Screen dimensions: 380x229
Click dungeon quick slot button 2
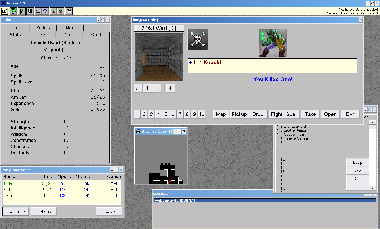[x=144, y=114]
